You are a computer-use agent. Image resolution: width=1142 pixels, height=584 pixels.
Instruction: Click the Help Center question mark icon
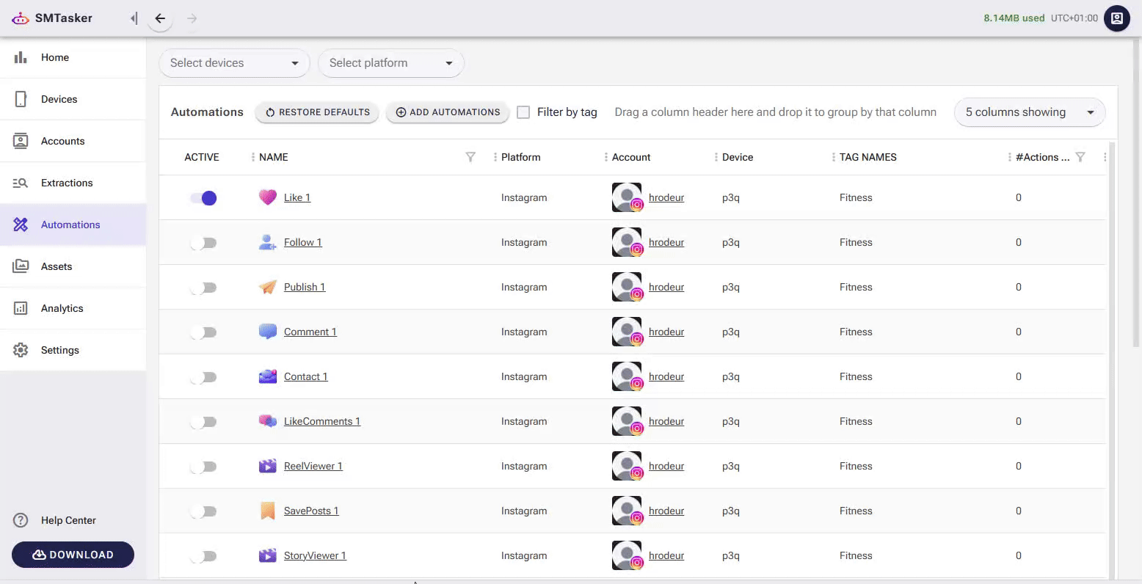pos(21,520)
